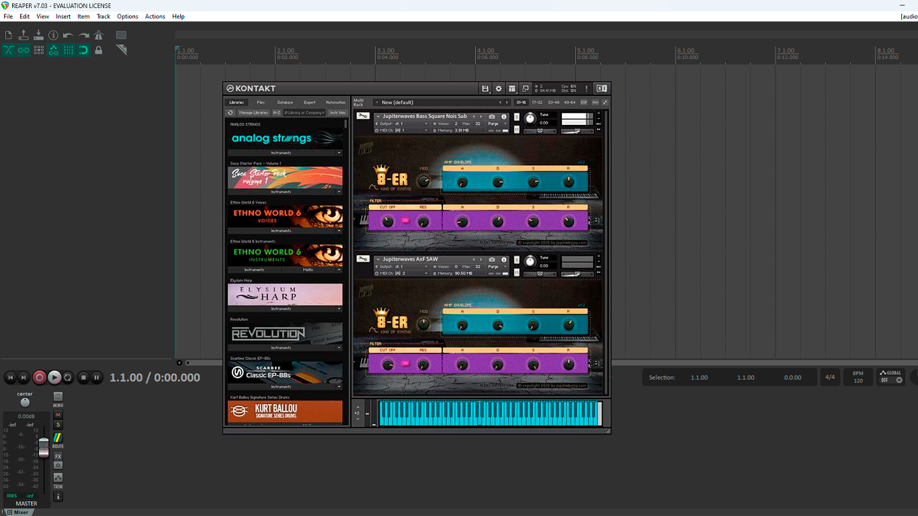Image resolution: width=918 pixels, height=516 pixels.
Task: Click Kontakt minimize rack view icon
Action: point(526,89)
